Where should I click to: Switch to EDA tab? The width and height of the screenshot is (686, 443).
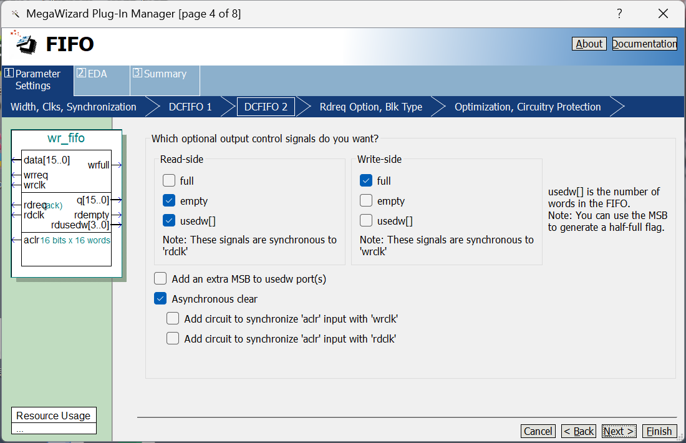pos(102,80)
